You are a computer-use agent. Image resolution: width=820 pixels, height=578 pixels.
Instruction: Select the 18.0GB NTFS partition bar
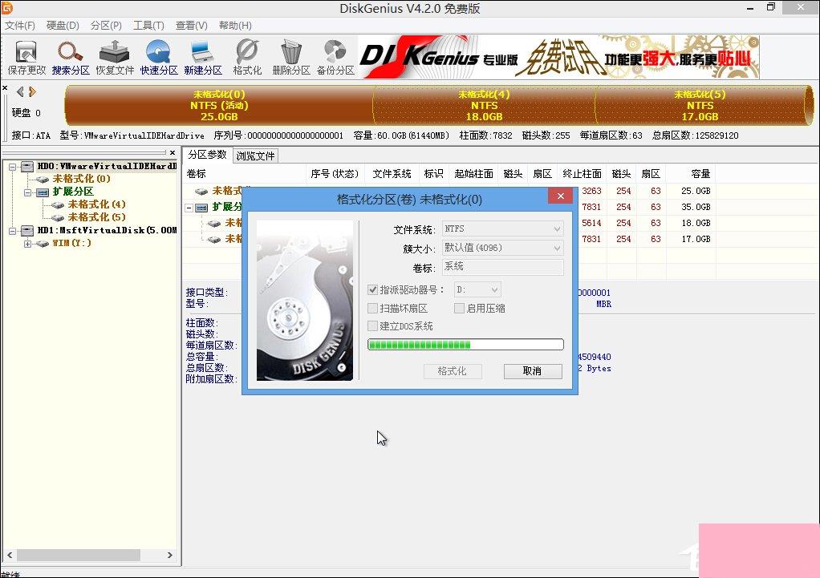[485, 106]
